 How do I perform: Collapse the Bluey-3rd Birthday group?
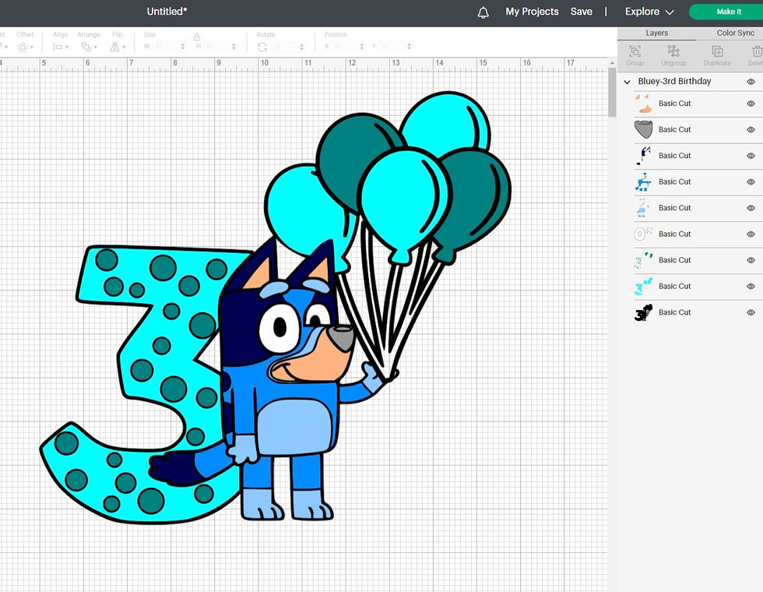[x=627, y=82]
